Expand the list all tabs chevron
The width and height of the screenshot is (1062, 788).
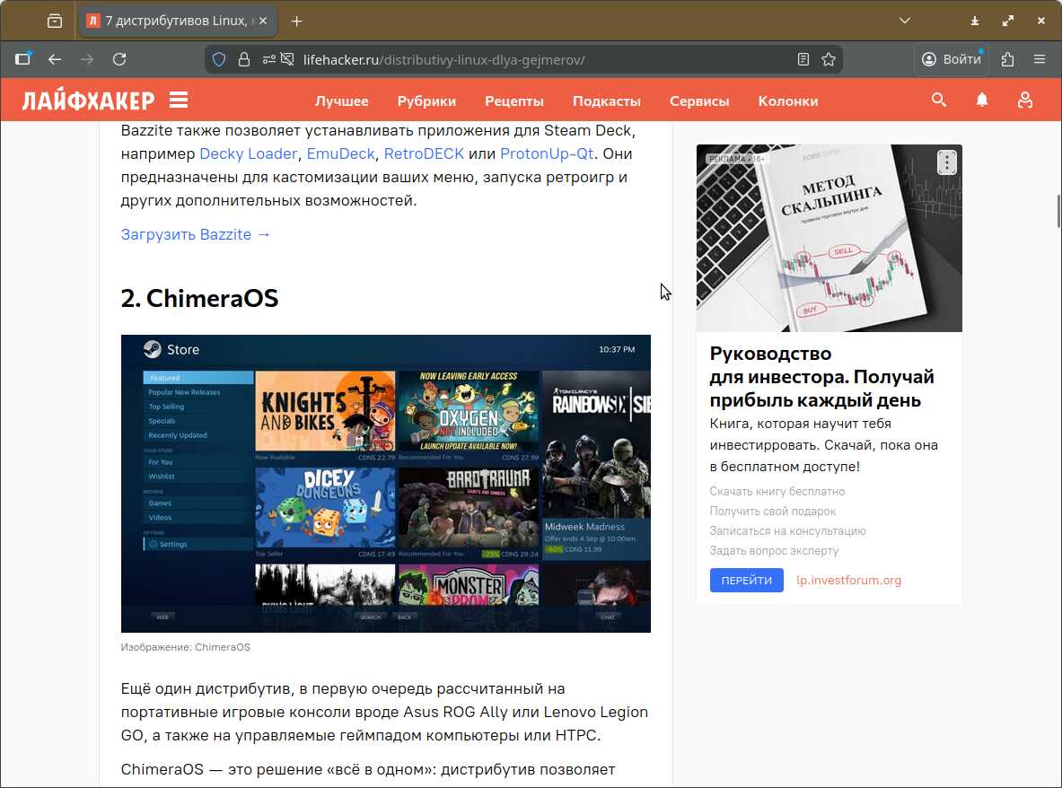pyautogui.click(x=904, y=21)
